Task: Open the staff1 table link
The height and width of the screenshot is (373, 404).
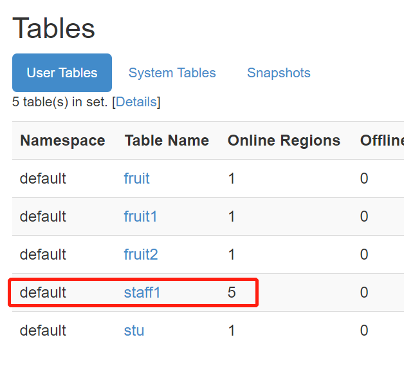Action: click(142, 292)
